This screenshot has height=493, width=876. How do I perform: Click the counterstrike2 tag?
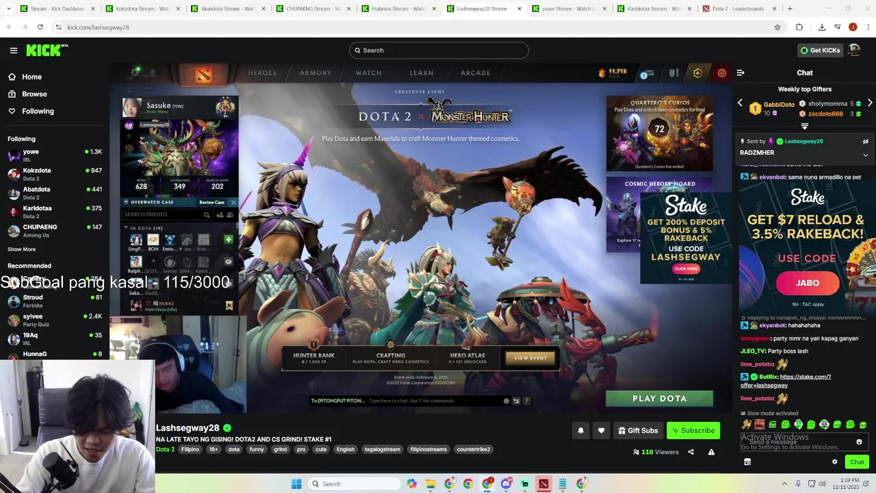pyautogui.click(x=474, y=450)
